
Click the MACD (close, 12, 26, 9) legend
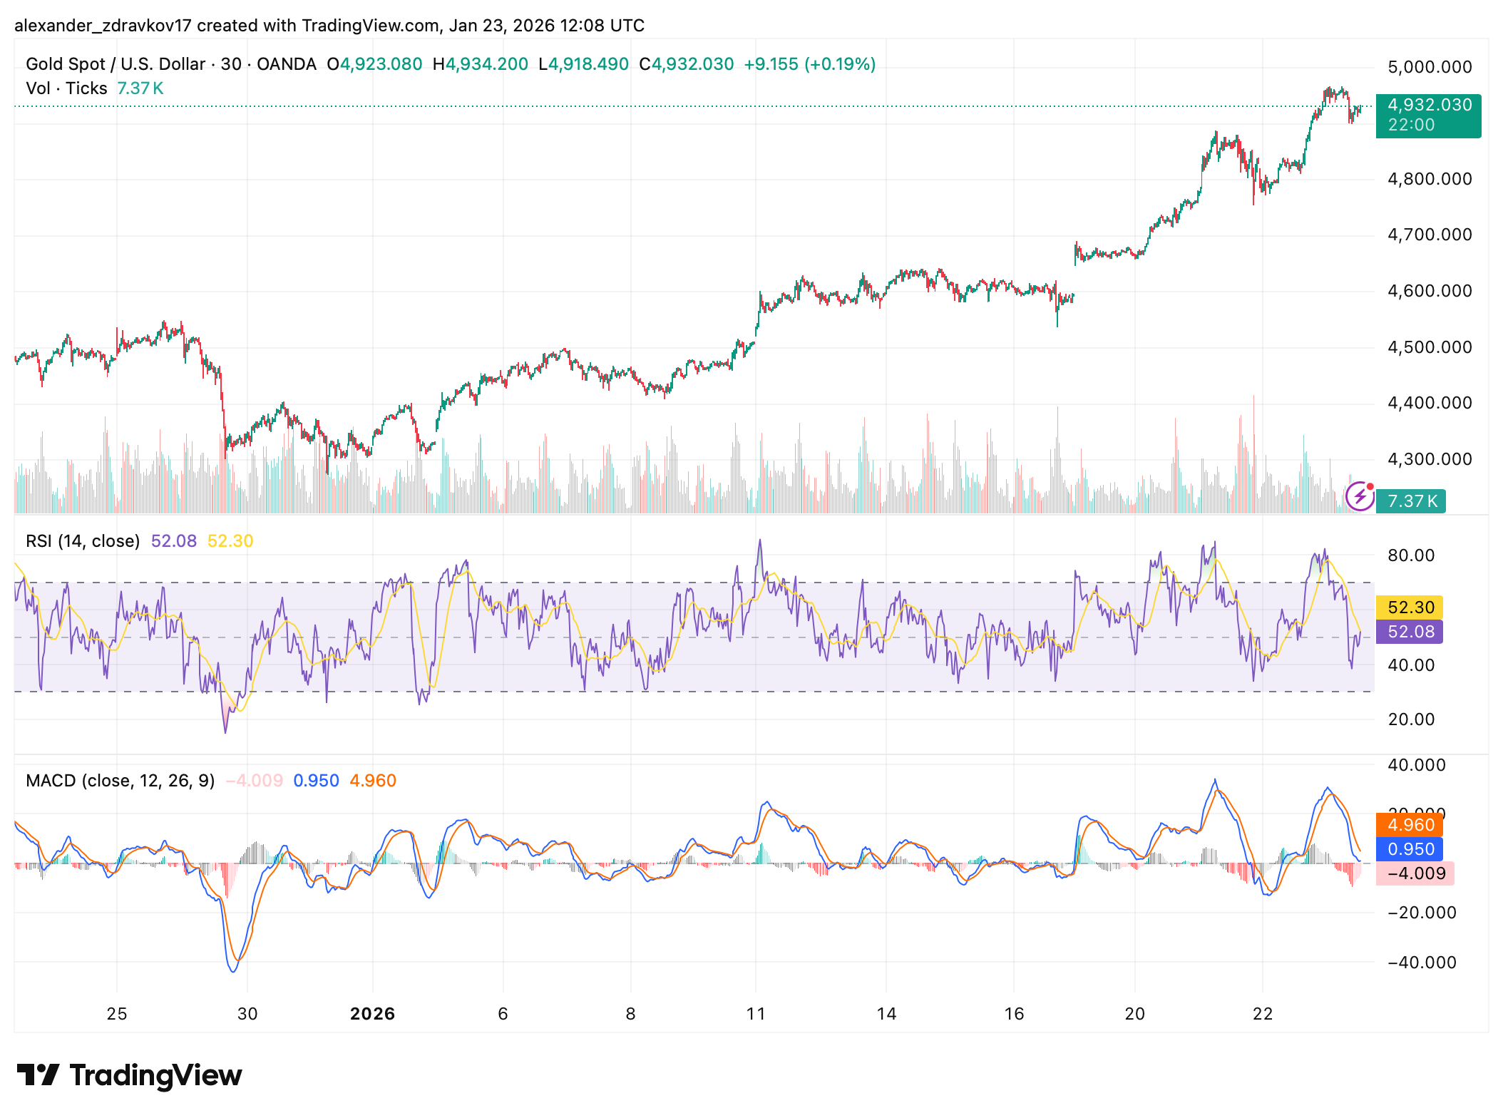click(x=120, y=781)
